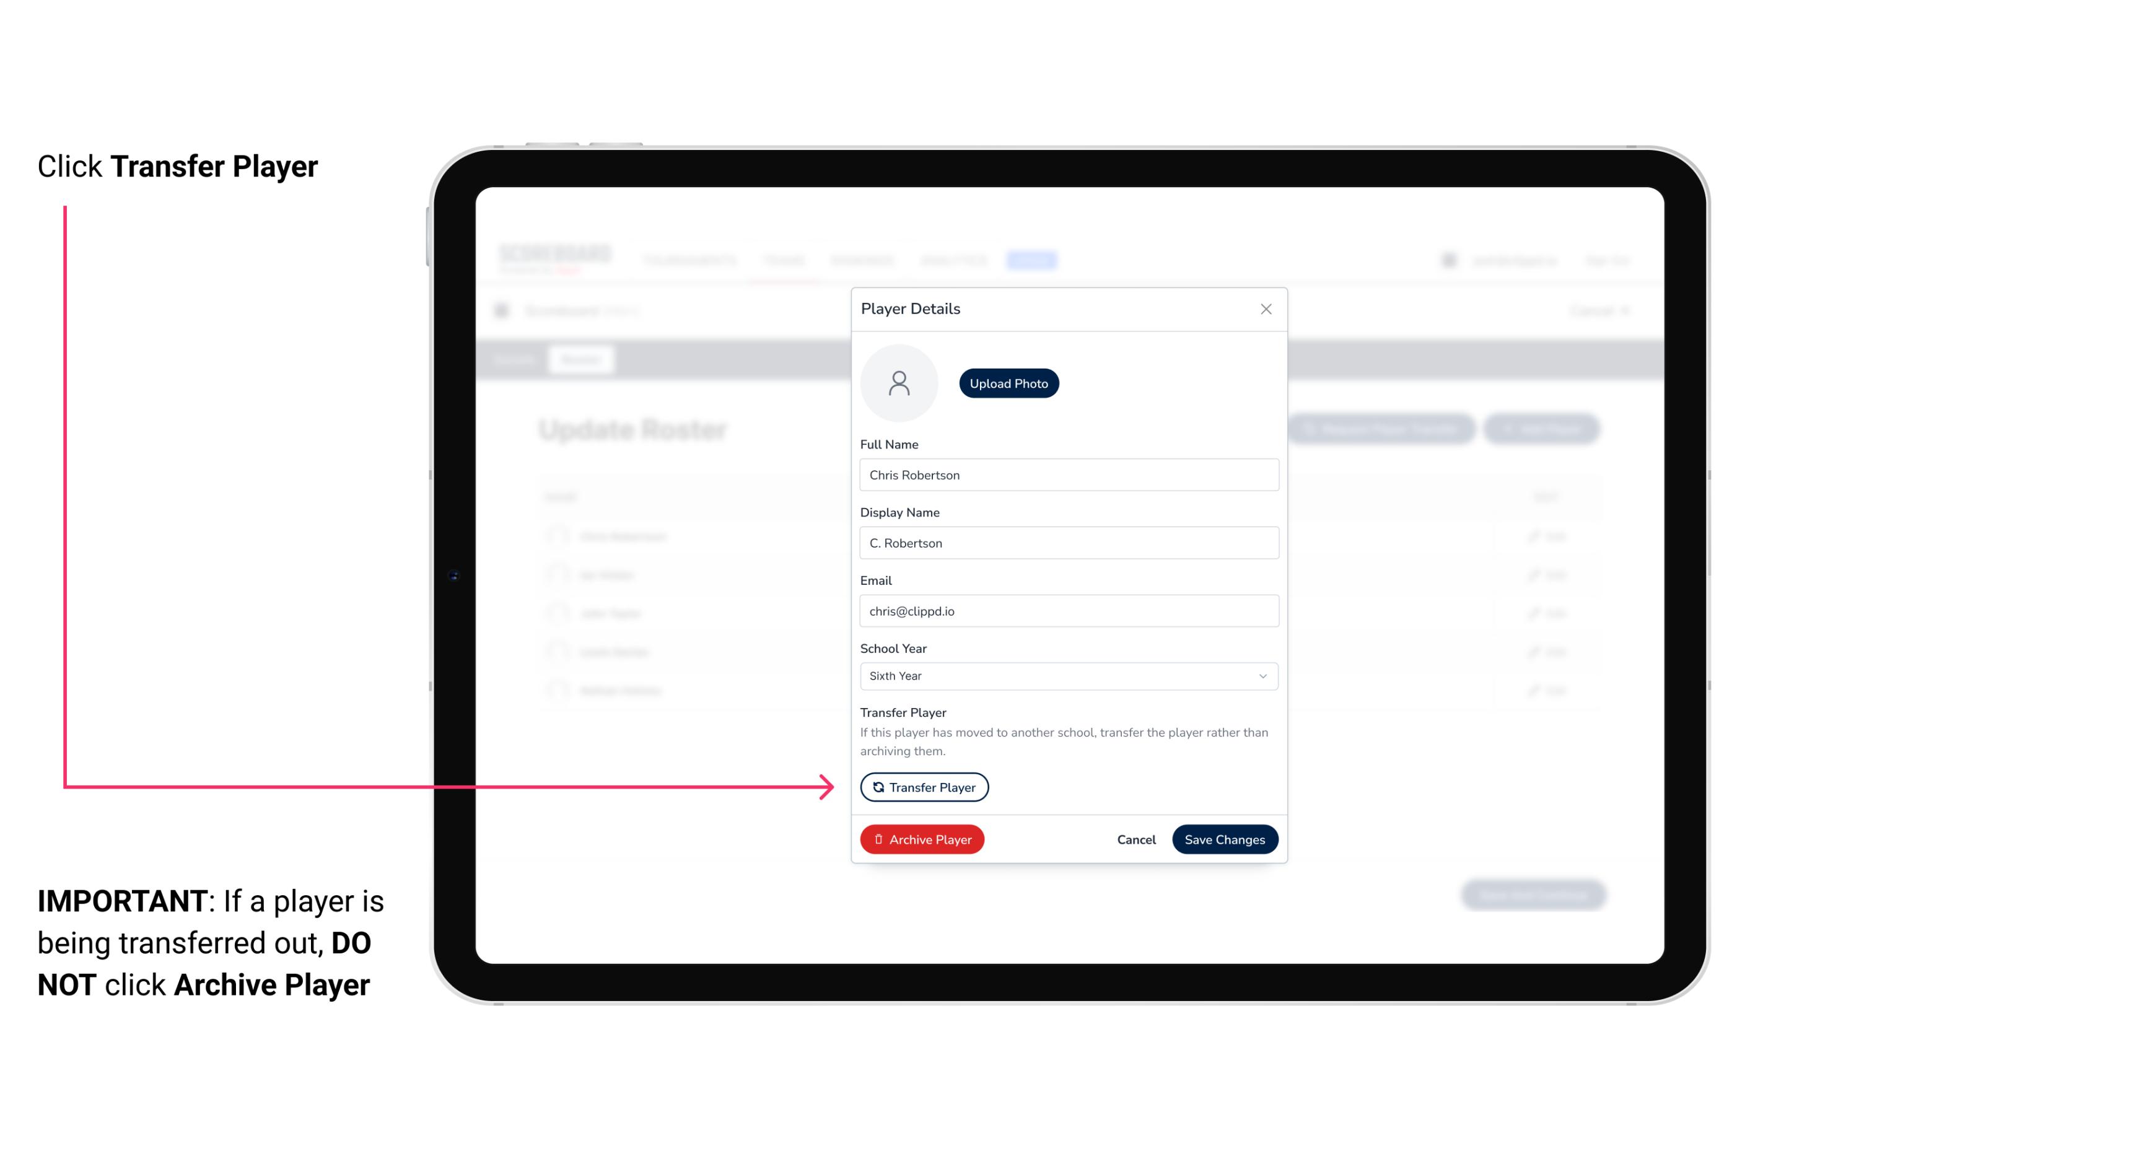Click the Update Roster tab label
Viewport: 2139px width, 1151px height.
click(635, 429)
